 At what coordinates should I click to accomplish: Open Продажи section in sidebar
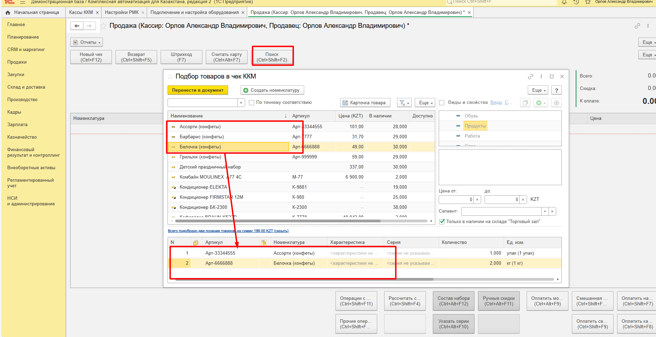tap(17, 62)
